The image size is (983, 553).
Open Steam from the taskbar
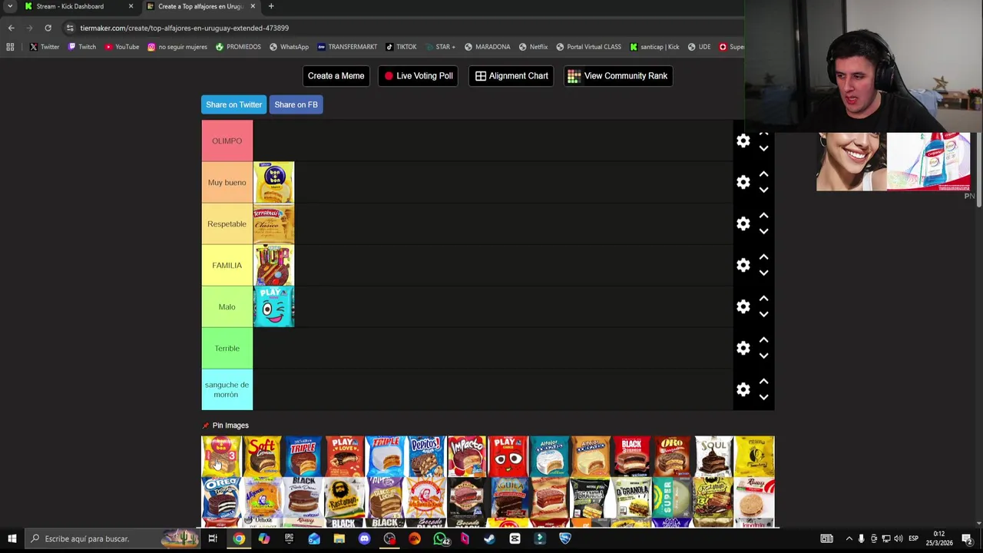[x=489, y=538]
